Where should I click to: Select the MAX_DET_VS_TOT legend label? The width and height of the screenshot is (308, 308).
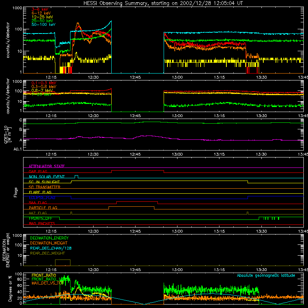click(48, 283)
